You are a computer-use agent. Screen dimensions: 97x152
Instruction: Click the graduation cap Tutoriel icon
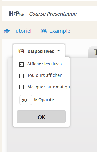[x=7, y=31]
